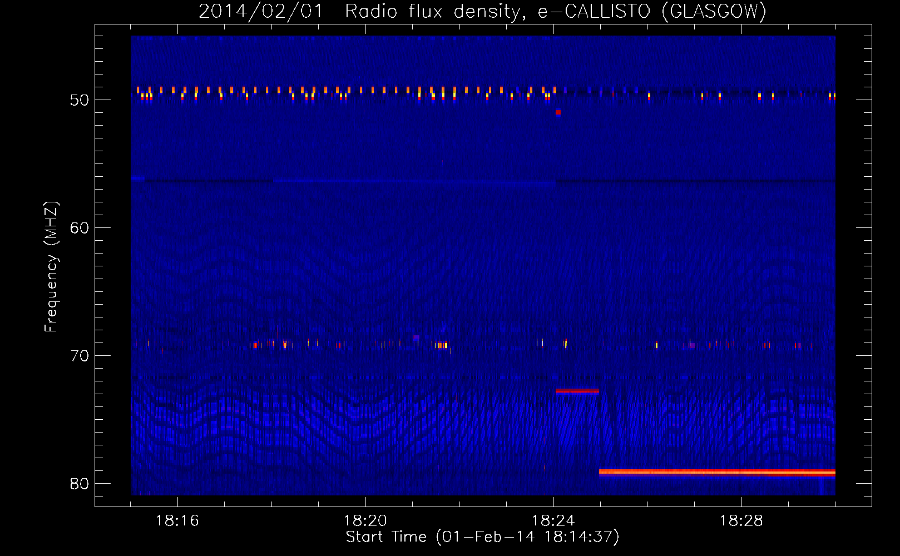Click the '18:16' time tick label
The height and width of the screenshot is (556, 900).
pyautogui.click(x=177, y=521)
